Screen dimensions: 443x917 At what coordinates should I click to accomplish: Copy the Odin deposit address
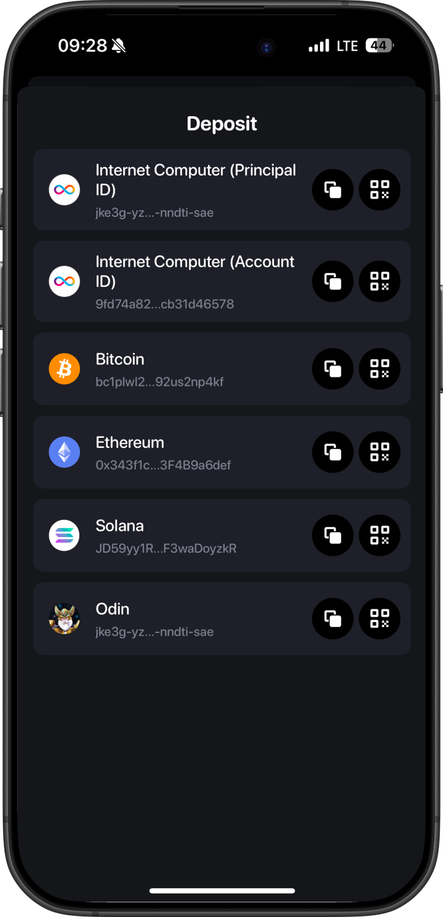tap(332, 619)
